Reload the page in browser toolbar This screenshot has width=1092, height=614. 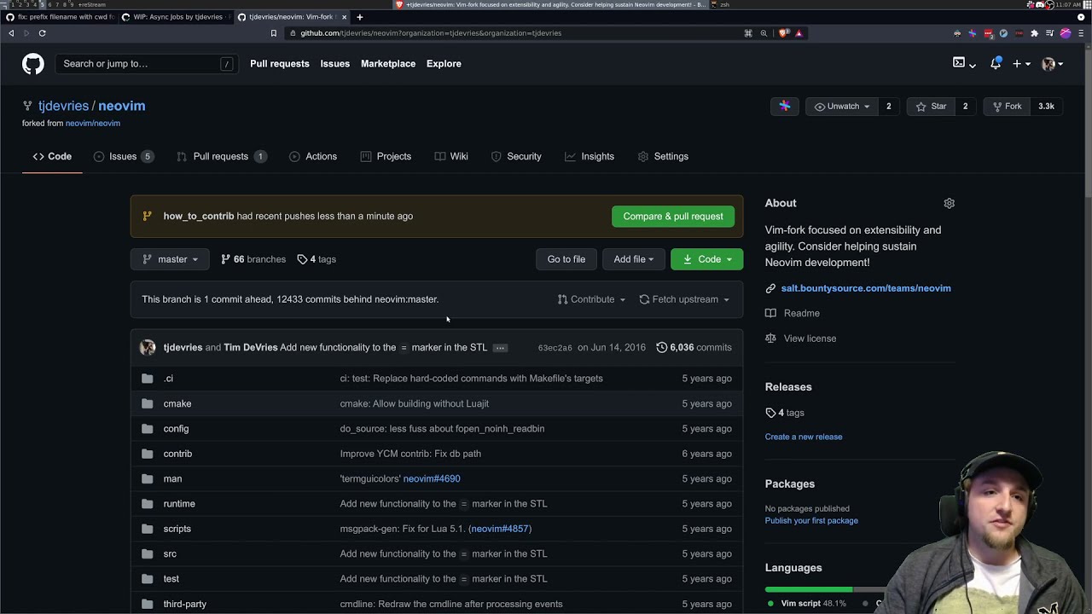pos(42,33)
